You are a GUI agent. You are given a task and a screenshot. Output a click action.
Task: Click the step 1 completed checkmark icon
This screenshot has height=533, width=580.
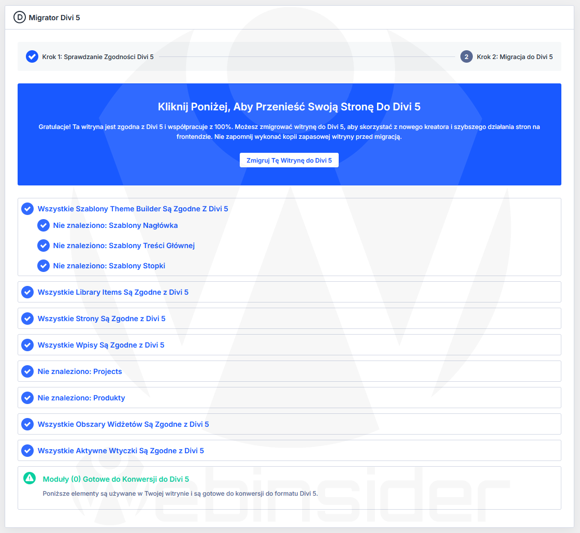coord(32,56)
